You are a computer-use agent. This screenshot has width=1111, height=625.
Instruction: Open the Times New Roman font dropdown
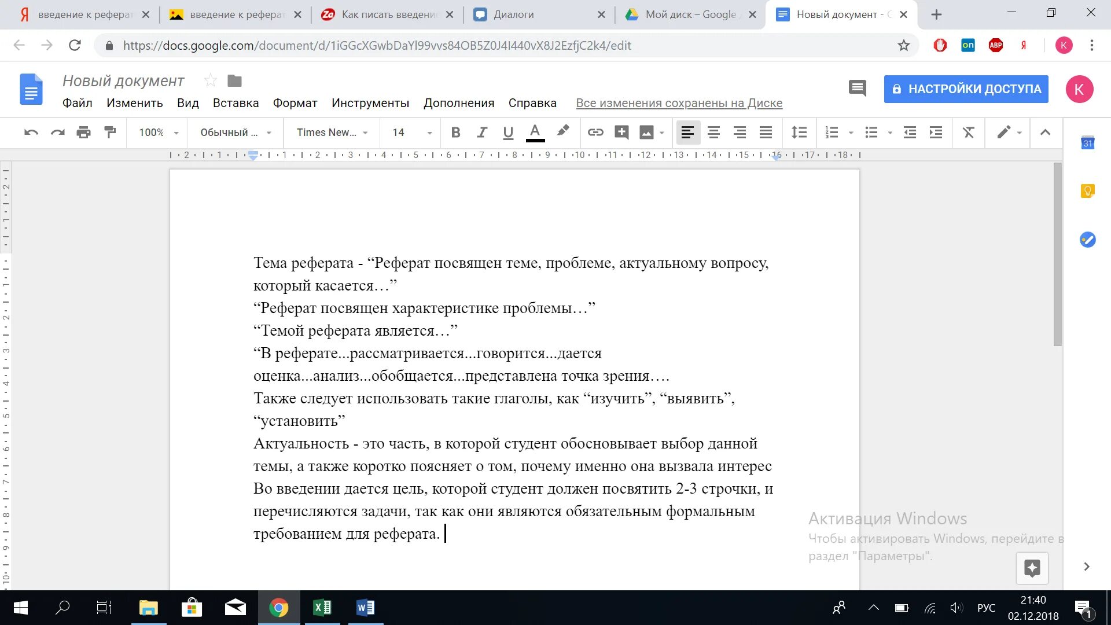pos(332,133)
